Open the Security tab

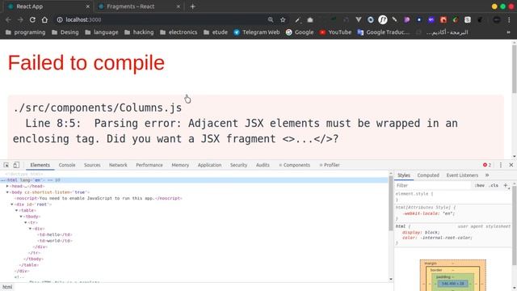pyautogui.click(x=238, y=165)
